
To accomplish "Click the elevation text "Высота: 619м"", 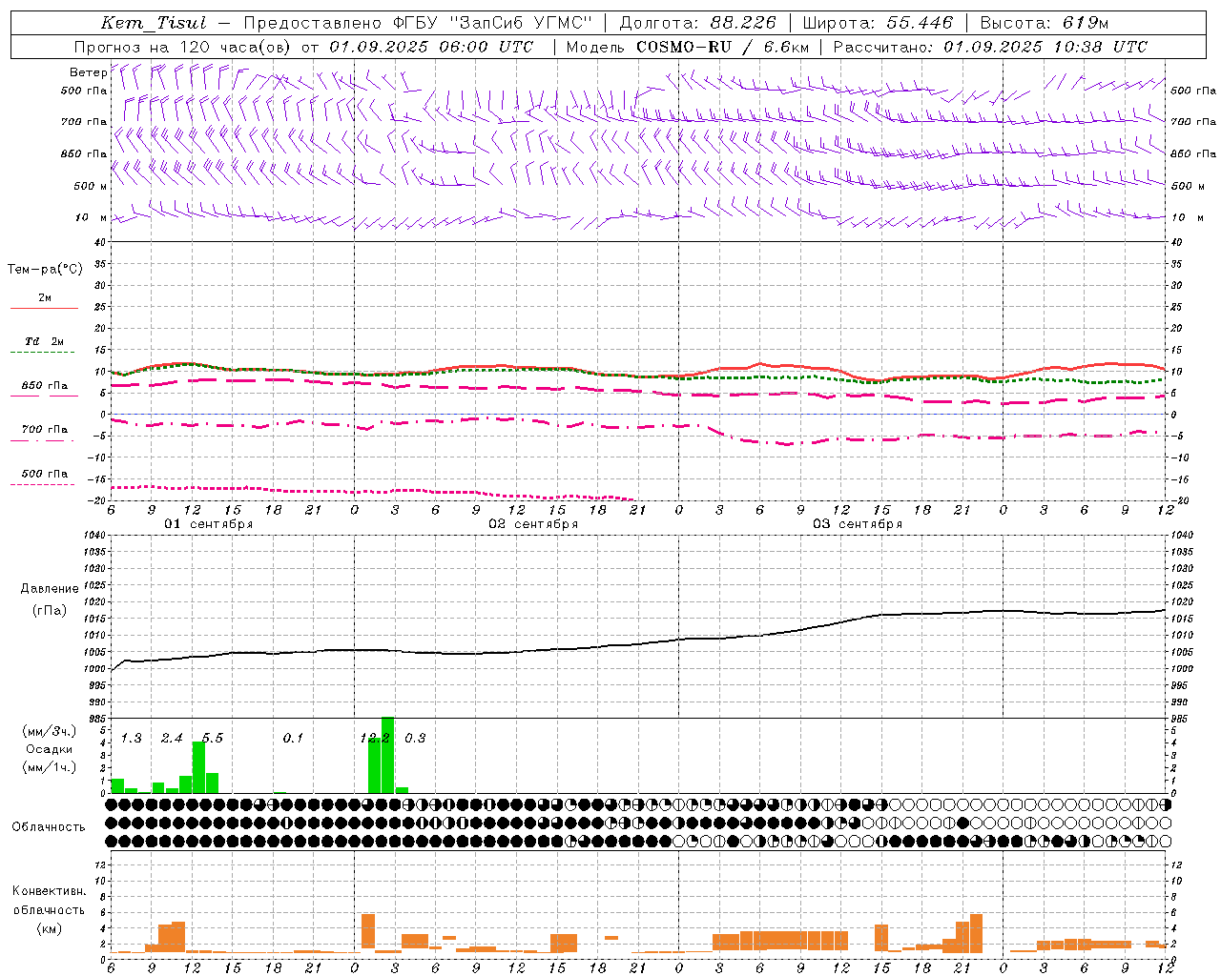I will (1045, 23).
